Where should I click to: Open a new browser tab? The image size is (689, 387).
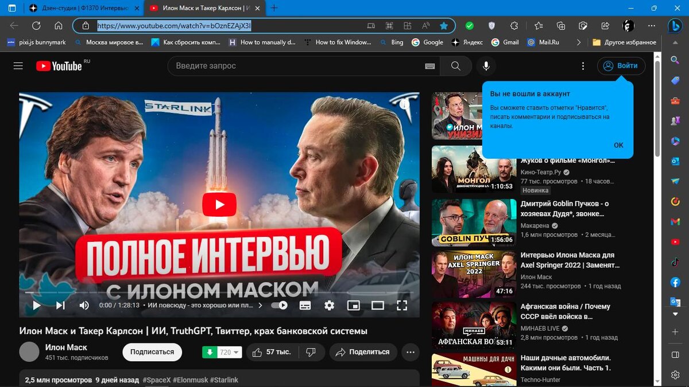[x=274, y=8]
